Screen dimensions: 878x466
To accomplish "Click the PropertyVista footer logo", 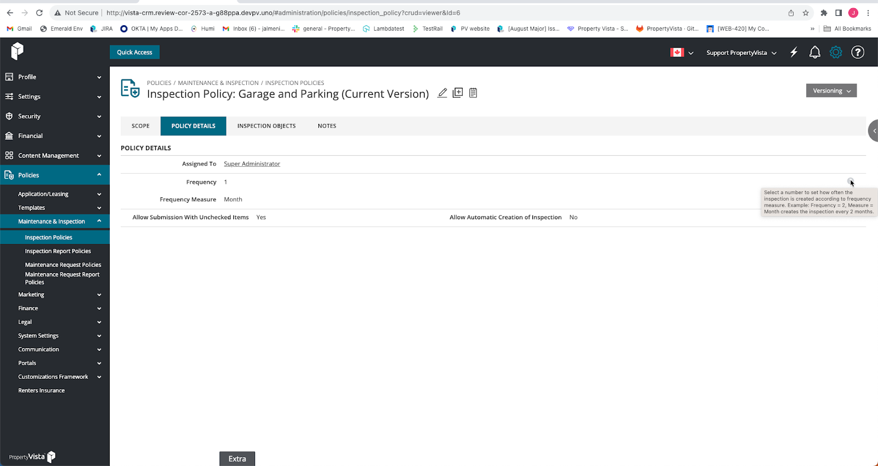I will 32,457.
